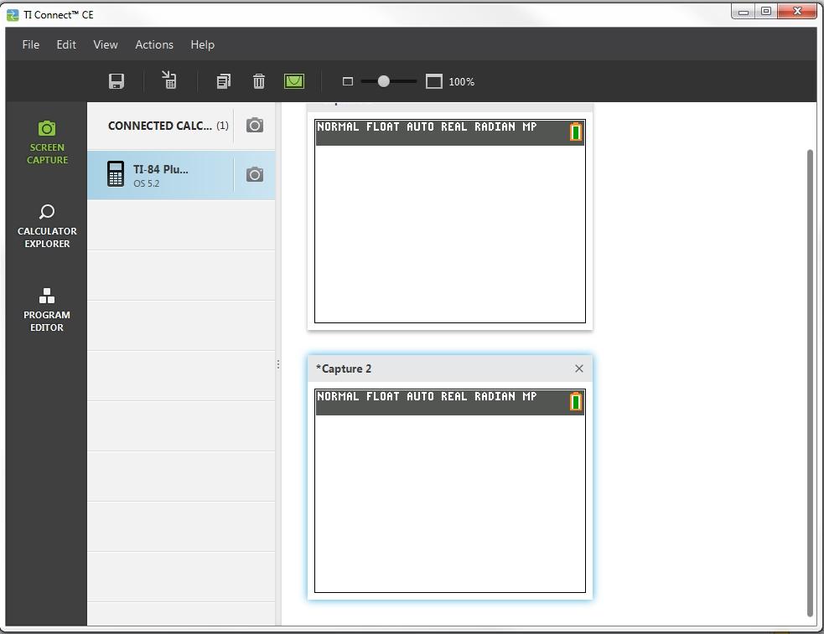Screen dimensions: 824x634
Task: Click the Delete trash can icon
Action: pos(258,81)
